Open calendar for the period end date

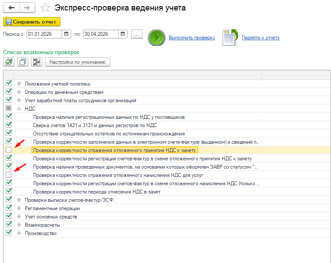click(123, 34)
